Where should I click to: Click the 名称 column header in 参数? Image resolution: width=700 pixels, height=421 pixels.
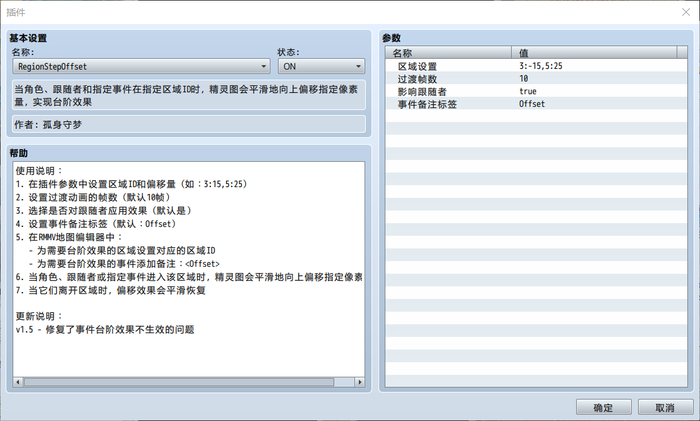(x=448, y=52)
